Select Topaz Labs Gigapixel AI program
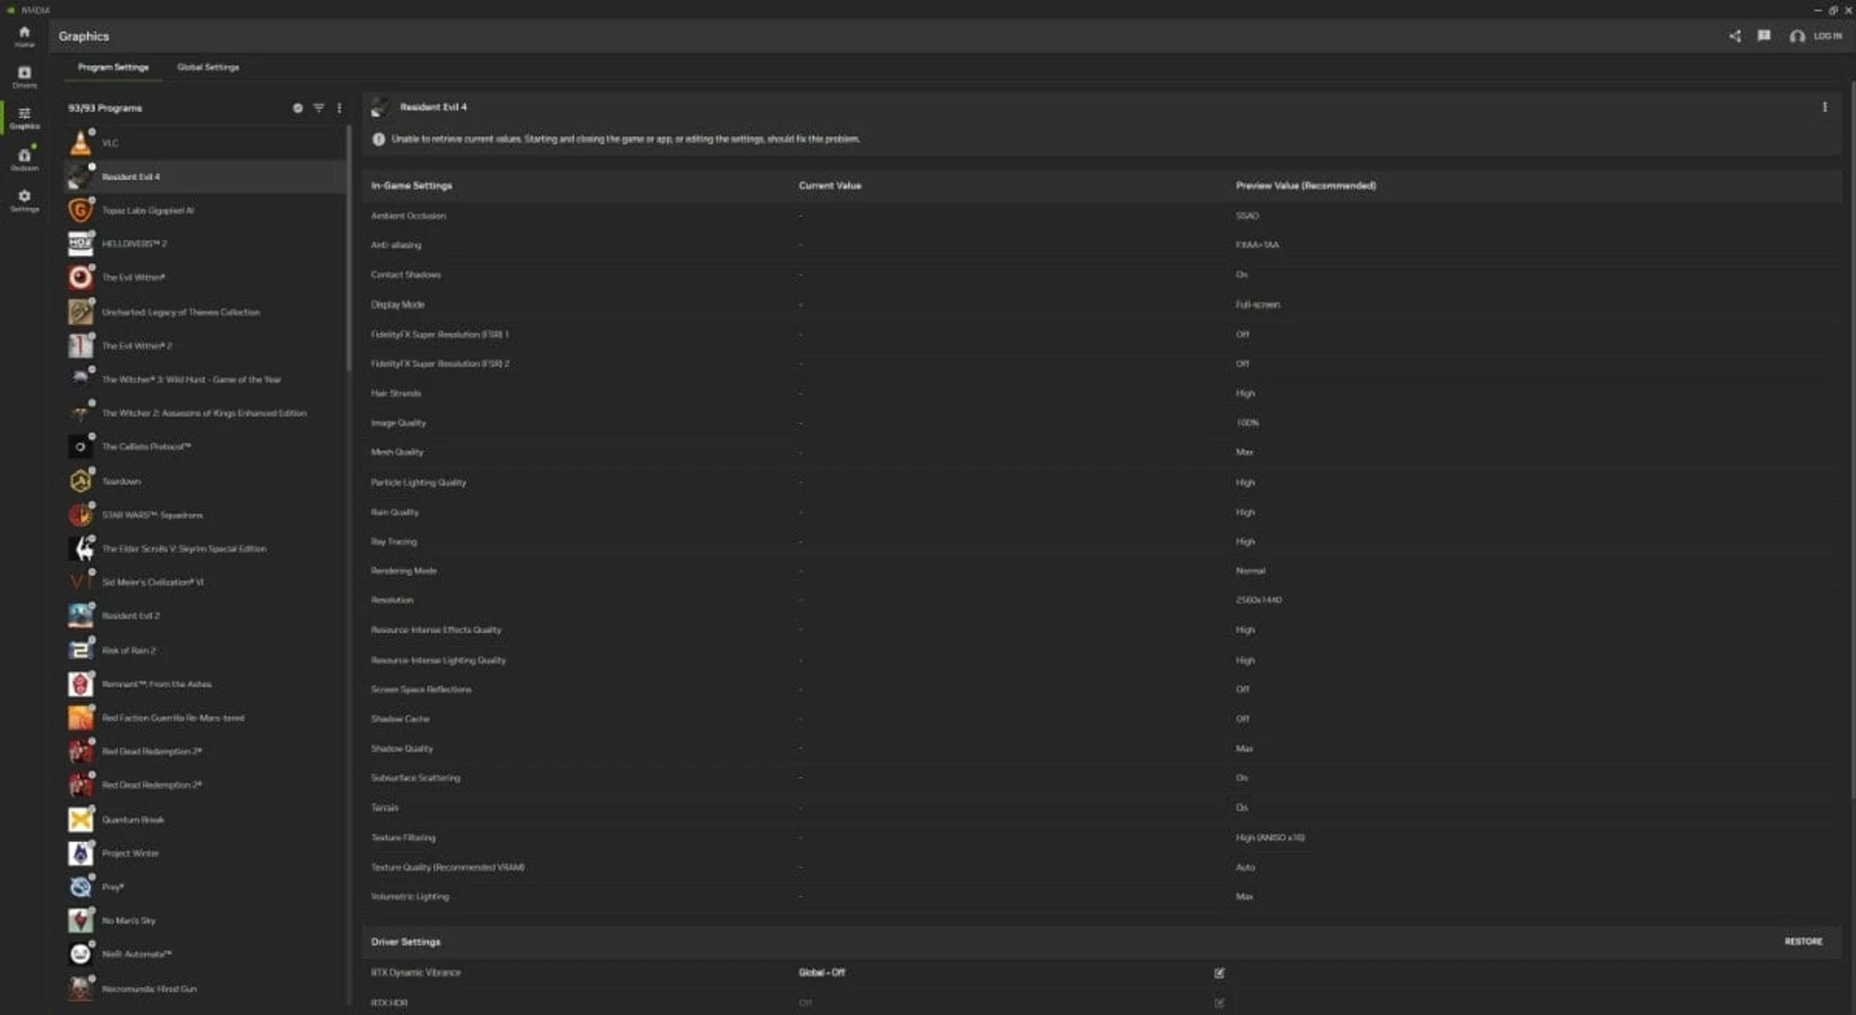 (x=205, y=211)
